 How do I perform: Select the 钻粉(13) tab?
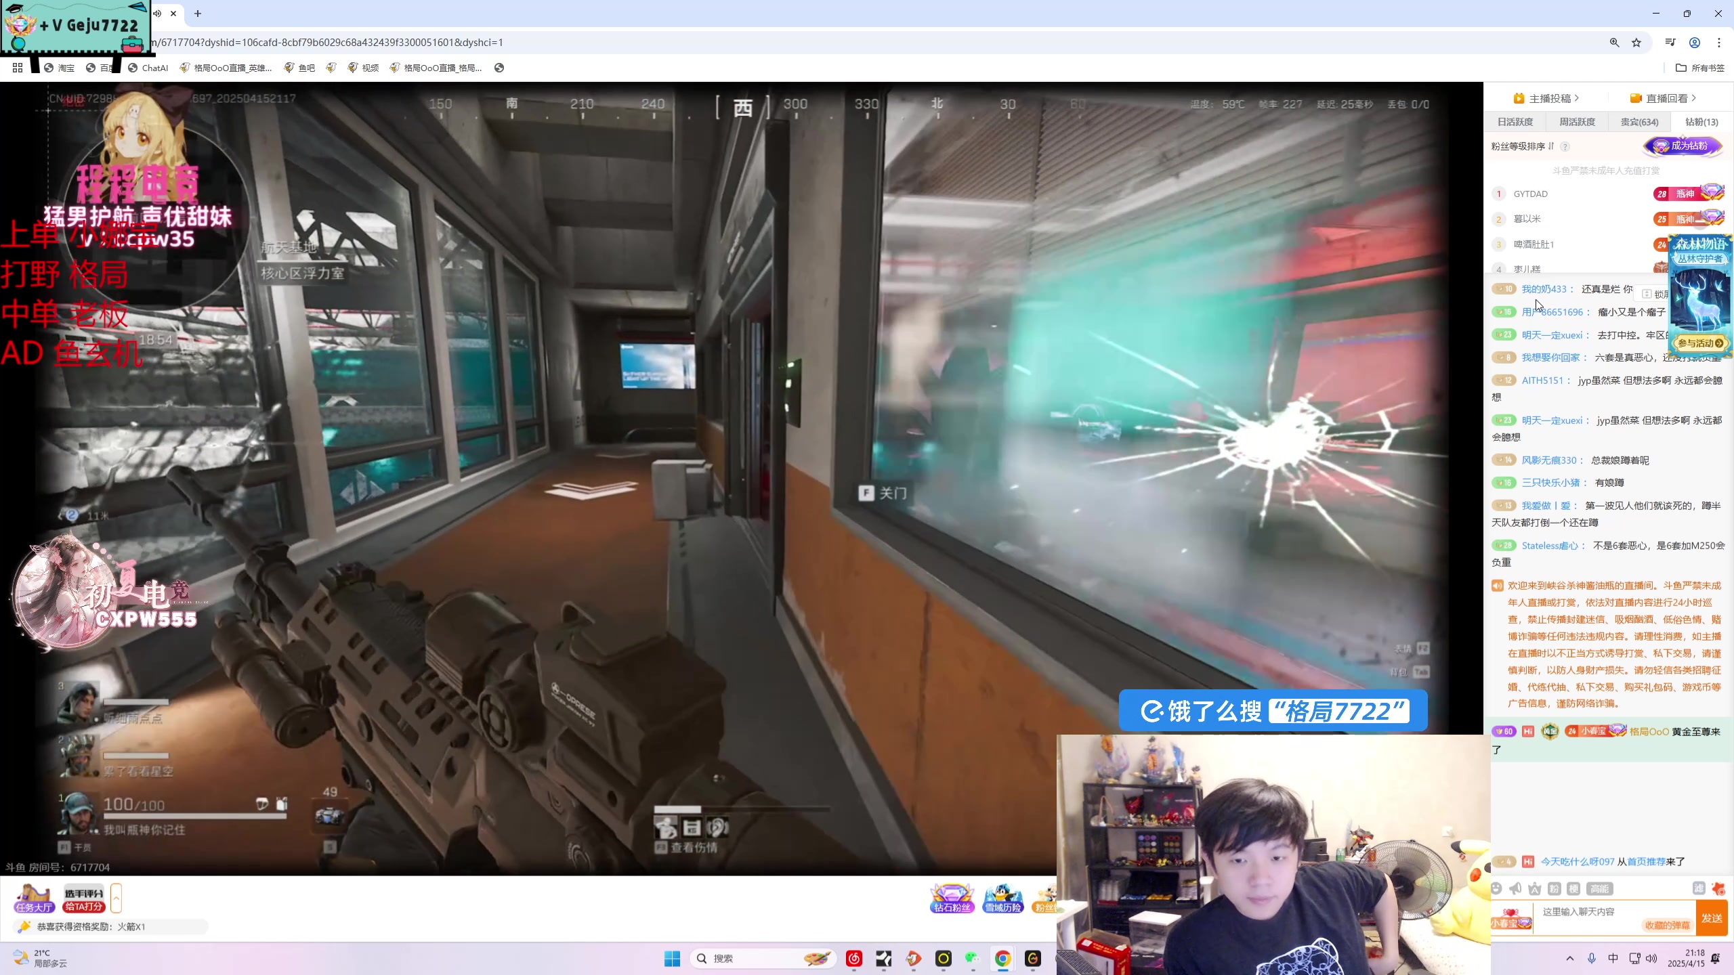point(1701,122)
